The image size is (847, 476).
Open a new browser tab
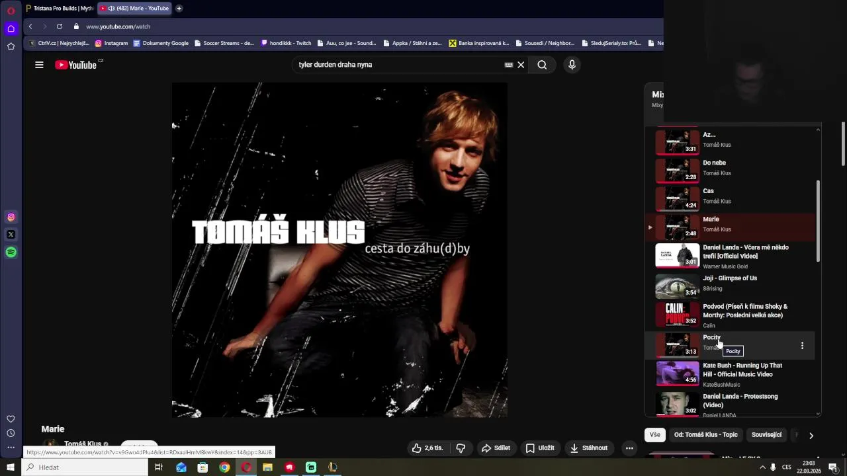(x=179, y=9)
